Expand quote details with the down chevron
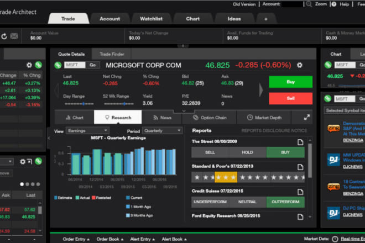Image resolution: width=365 pixels, height=243 pixels. click(184, 111)
